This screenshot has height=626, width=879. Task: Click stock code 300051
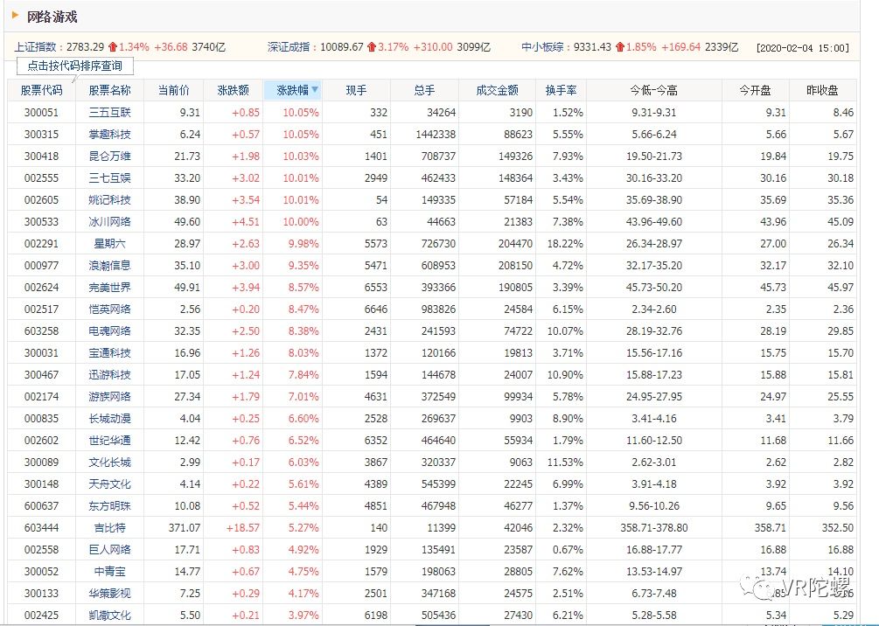click(x=41, y=112)
